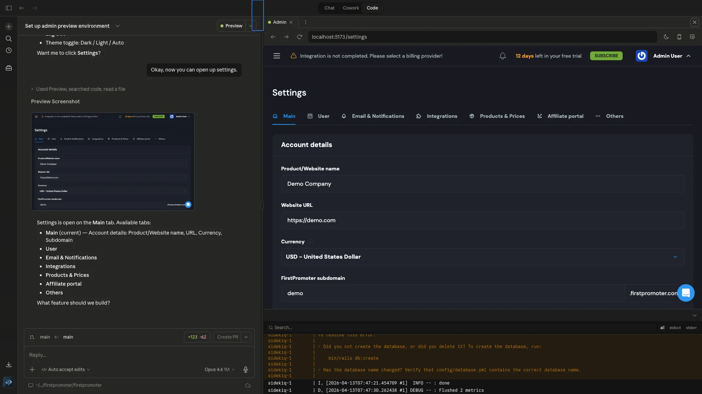Click the Create PR button
Viewport: 702px width, 394px height.
click(227, 337)
